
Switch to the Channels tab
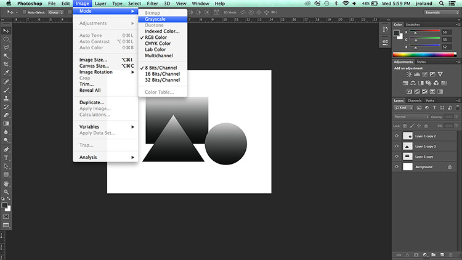[415, 100]
